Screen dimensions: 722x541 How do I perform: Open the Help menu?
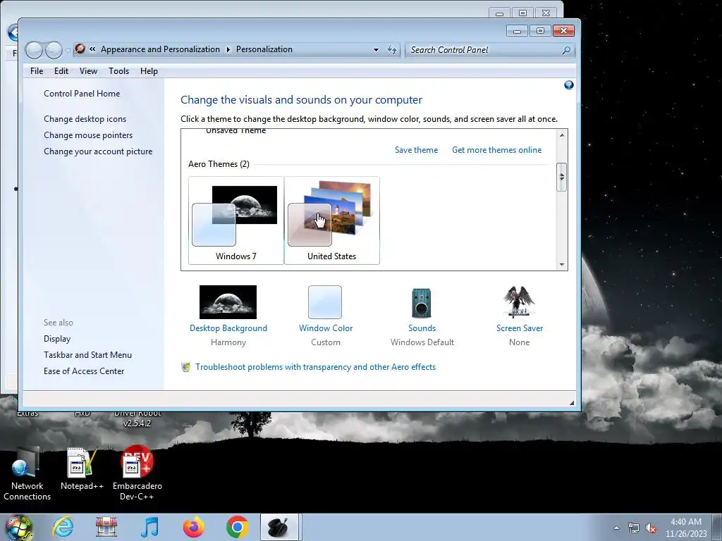(x=149, y=71)
